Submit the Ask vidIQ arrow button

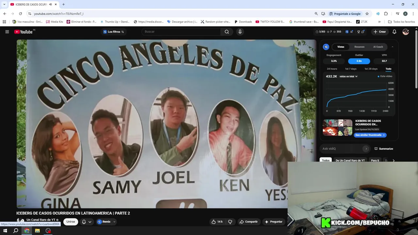(x=366, y=149)
